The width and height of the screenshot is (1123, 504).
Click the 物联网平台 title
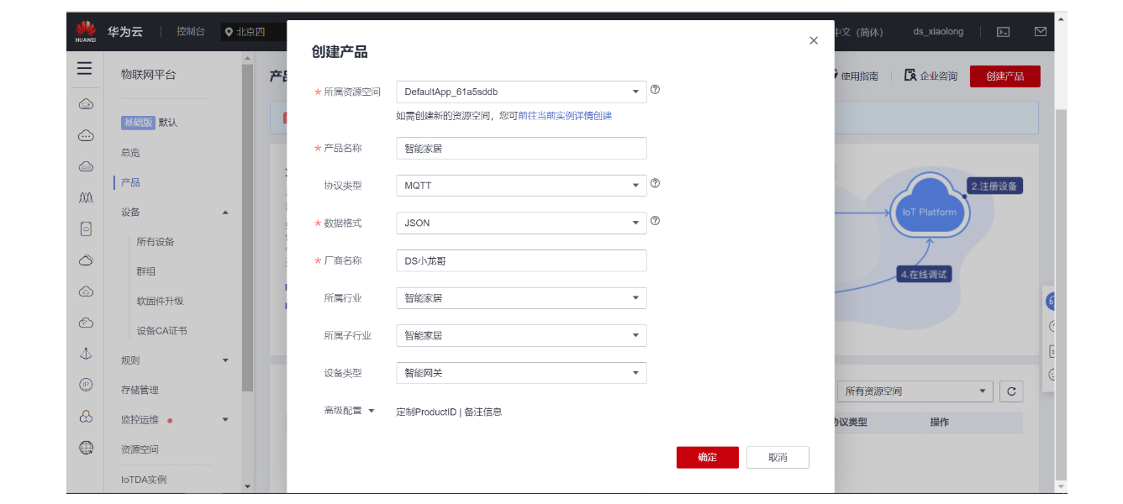tap(149, 75)
